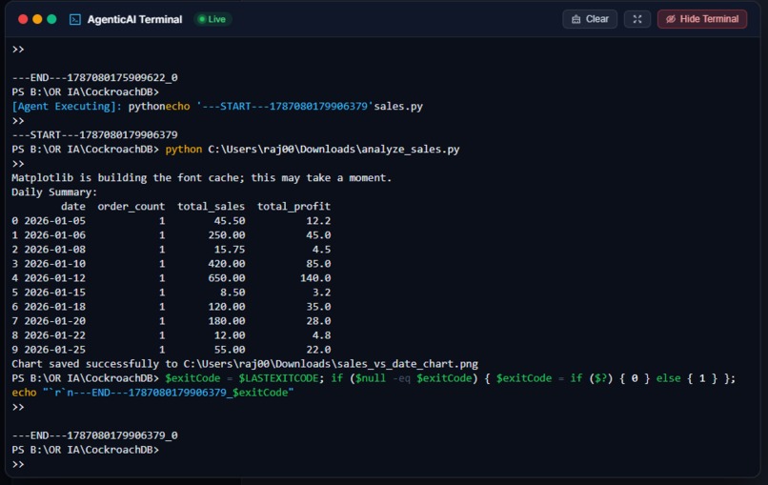
Task: Click the AgenticAI Terminal title text
Action: (134, 19)
